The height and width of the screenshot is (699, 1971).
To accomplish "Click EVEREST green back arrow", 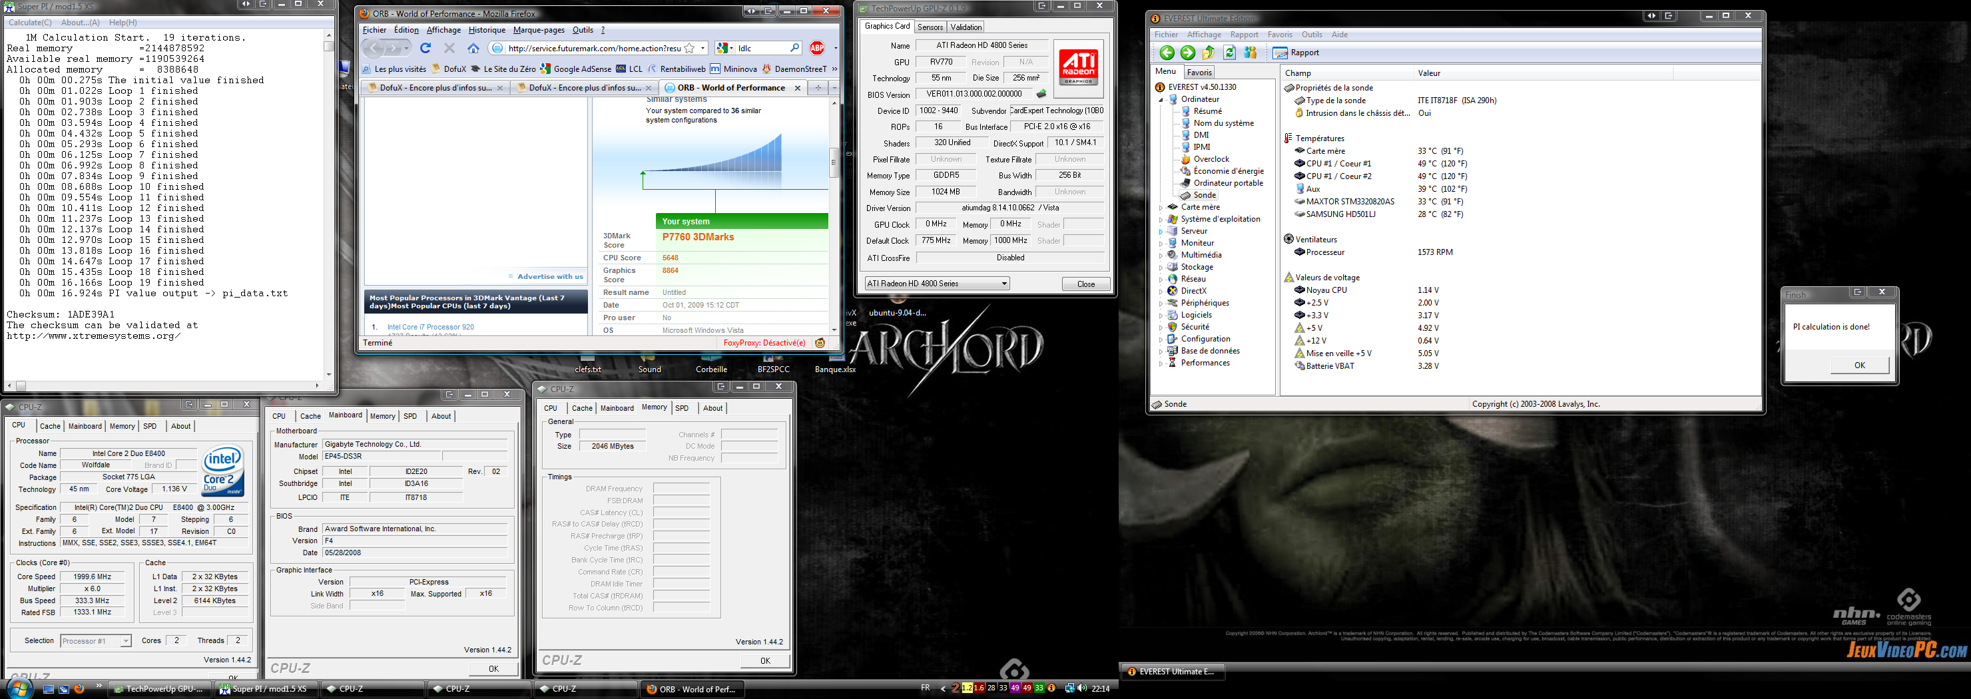I will click(1166, 53).
